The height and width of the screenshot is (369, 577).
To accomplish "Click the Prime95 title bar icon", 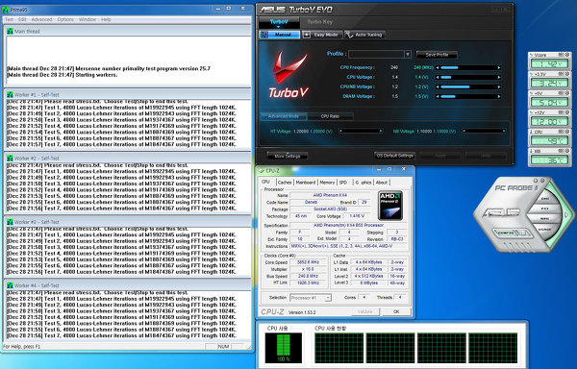I will pos(5,10).
